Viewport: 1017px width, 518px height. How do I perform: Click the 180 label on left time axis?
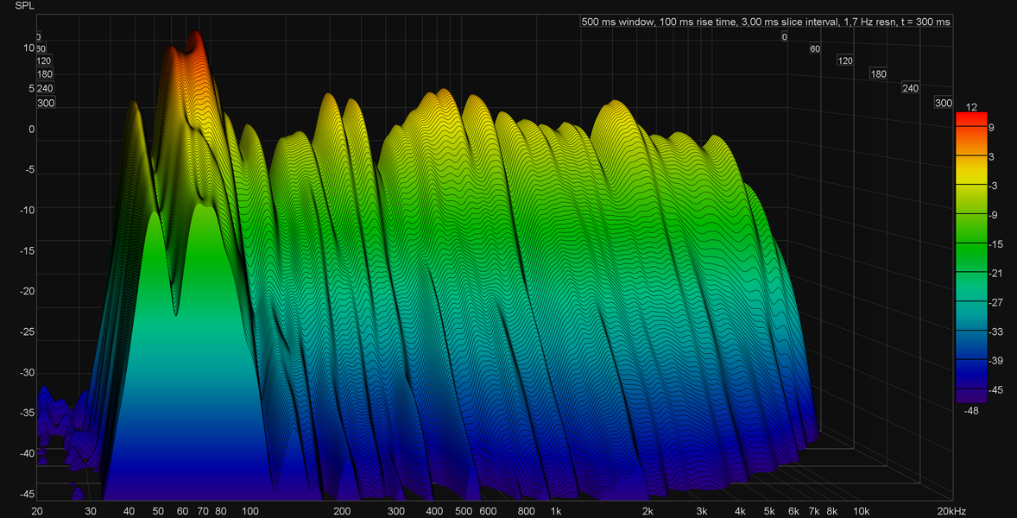tap(45, 74)
